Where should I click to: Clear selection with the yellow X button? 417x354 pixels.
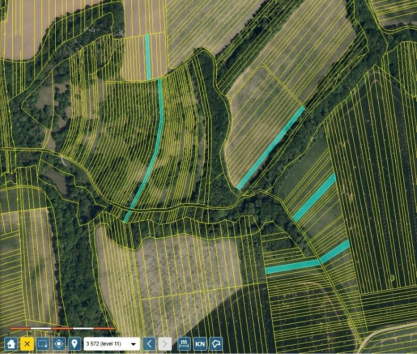(27, 344)
